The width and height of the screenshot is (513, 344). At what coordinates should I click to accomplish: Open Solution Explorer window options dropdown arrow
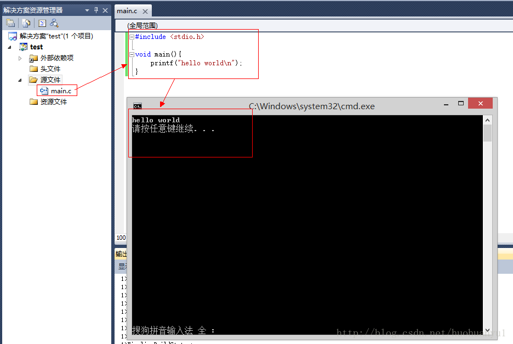tap(87, 10)
